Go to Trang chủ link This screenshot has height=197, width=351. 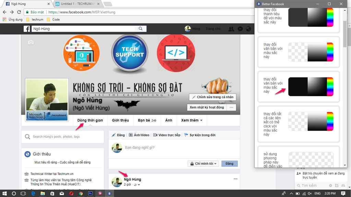(x=213, y=29)
